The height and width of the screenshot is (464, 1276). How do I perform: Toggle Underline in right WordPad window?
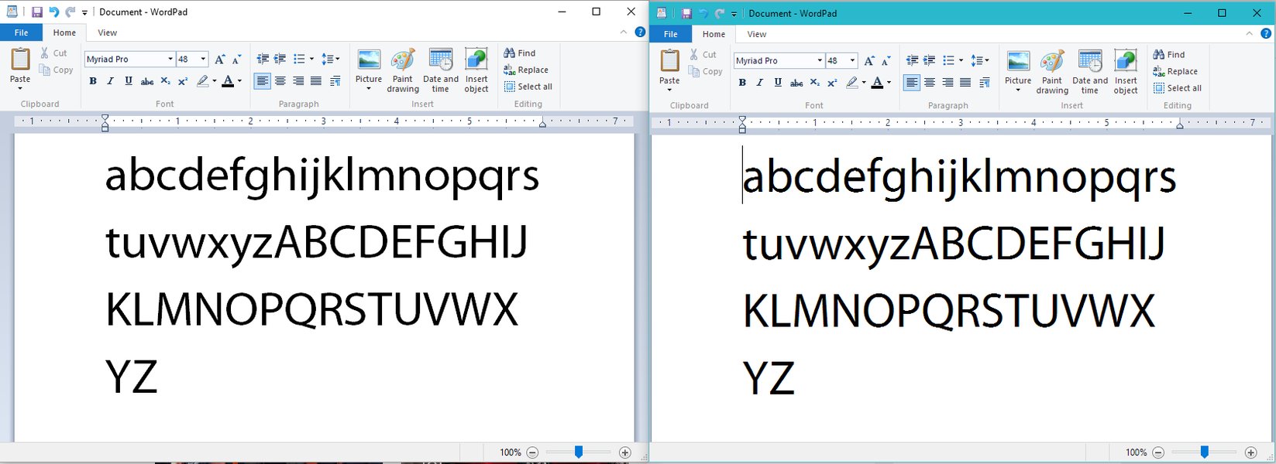point(778,83)
